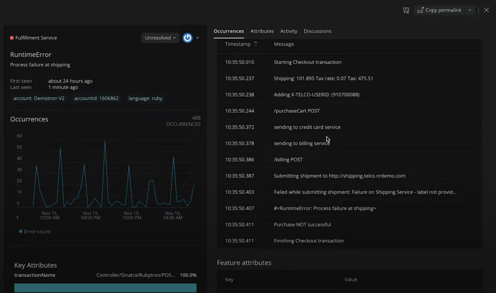Close the error details panel
The image size is (496, 293).
[487, 10]
